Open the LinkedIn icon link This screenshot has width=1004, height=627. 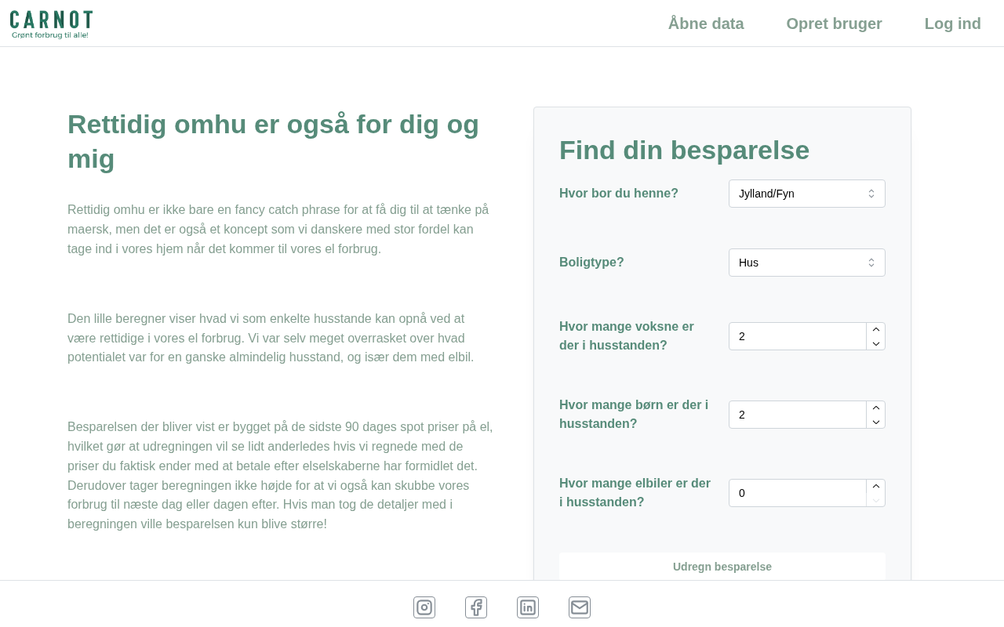528,607
